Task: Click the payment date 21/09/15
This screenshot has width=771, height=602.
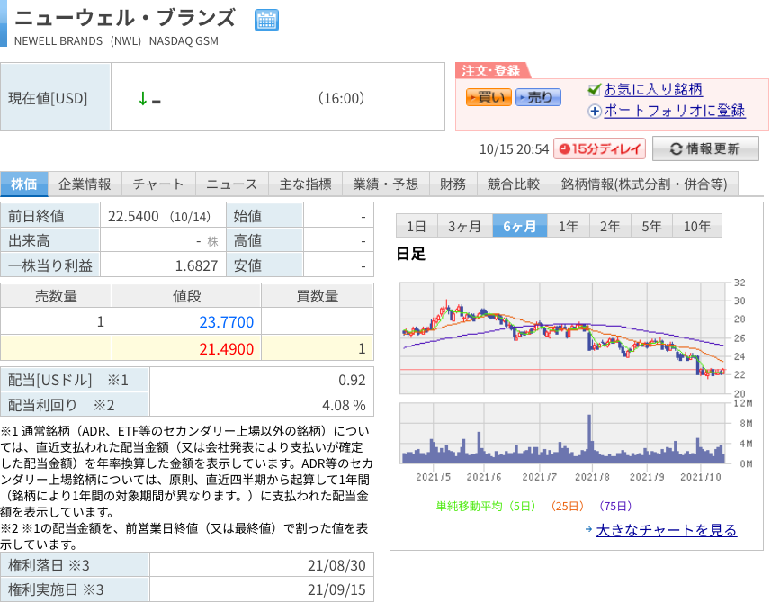Action: (336, 589)
